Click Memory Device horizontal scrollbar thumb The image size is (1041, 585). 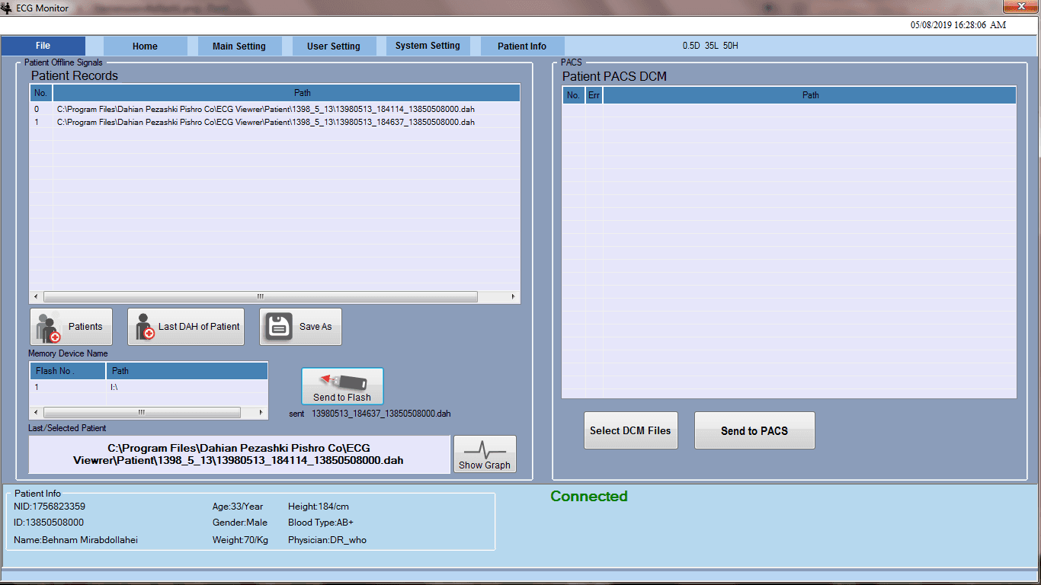141,412
